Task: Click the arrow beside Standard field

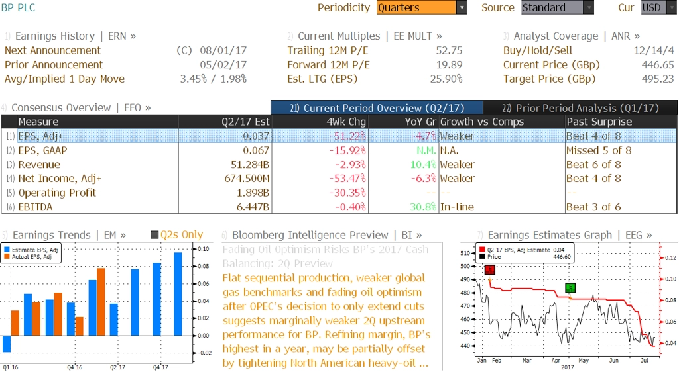Action: pos(589,7)
